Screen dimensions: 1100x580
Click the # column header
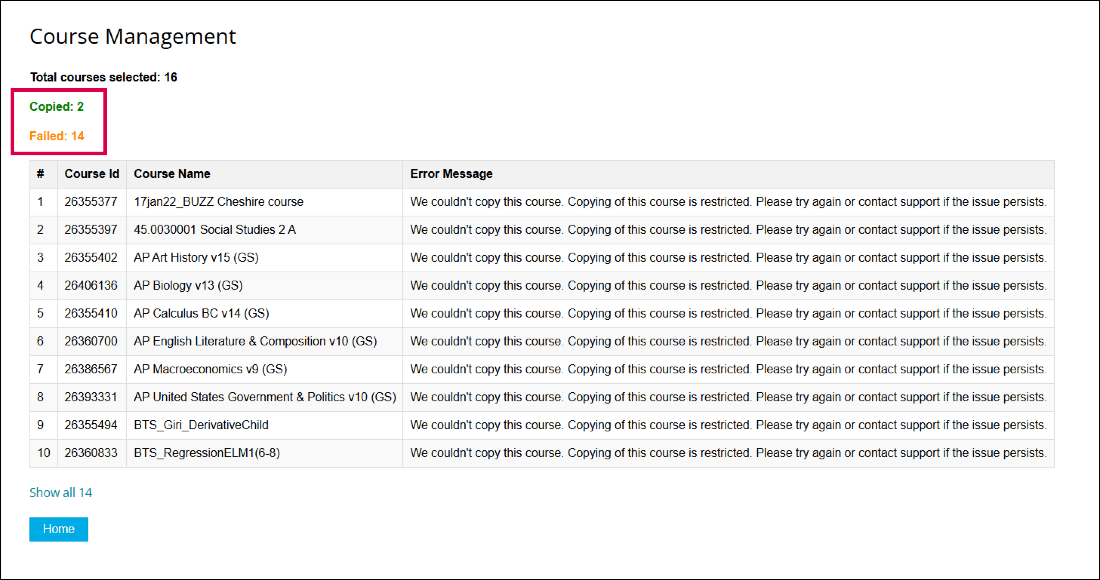pyautogui.click(x=40, y=173)
